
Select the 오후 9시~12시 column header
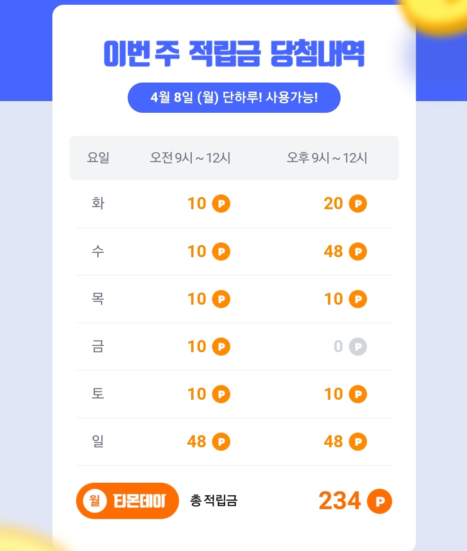pos(327,158)
